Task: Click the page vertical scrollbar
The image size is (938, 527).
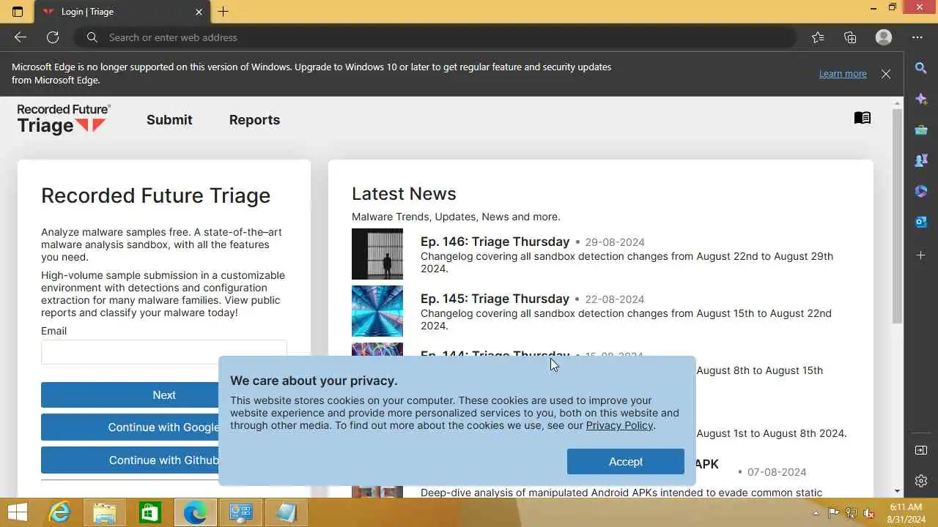Action: click(897, 217)
